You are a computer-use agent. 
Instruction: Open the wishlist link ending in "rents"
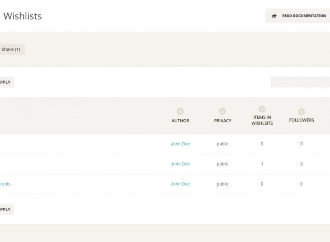pos(5,184)
